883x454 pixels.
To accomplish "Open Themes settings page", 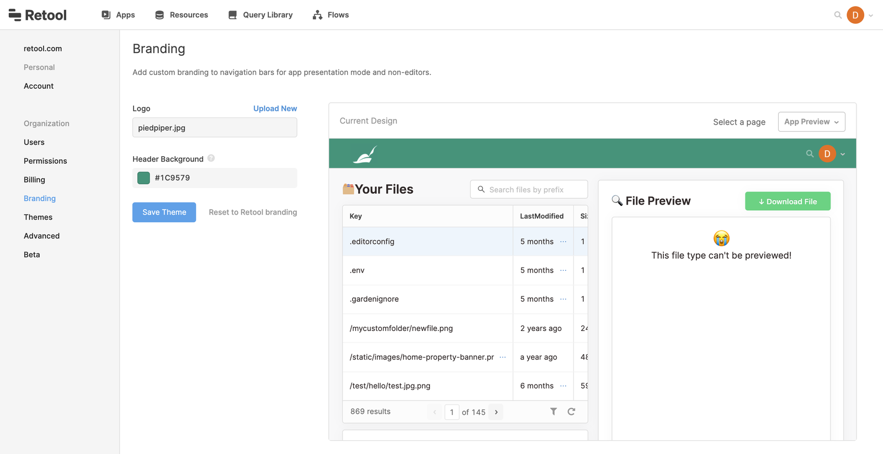I will (38, 217).
